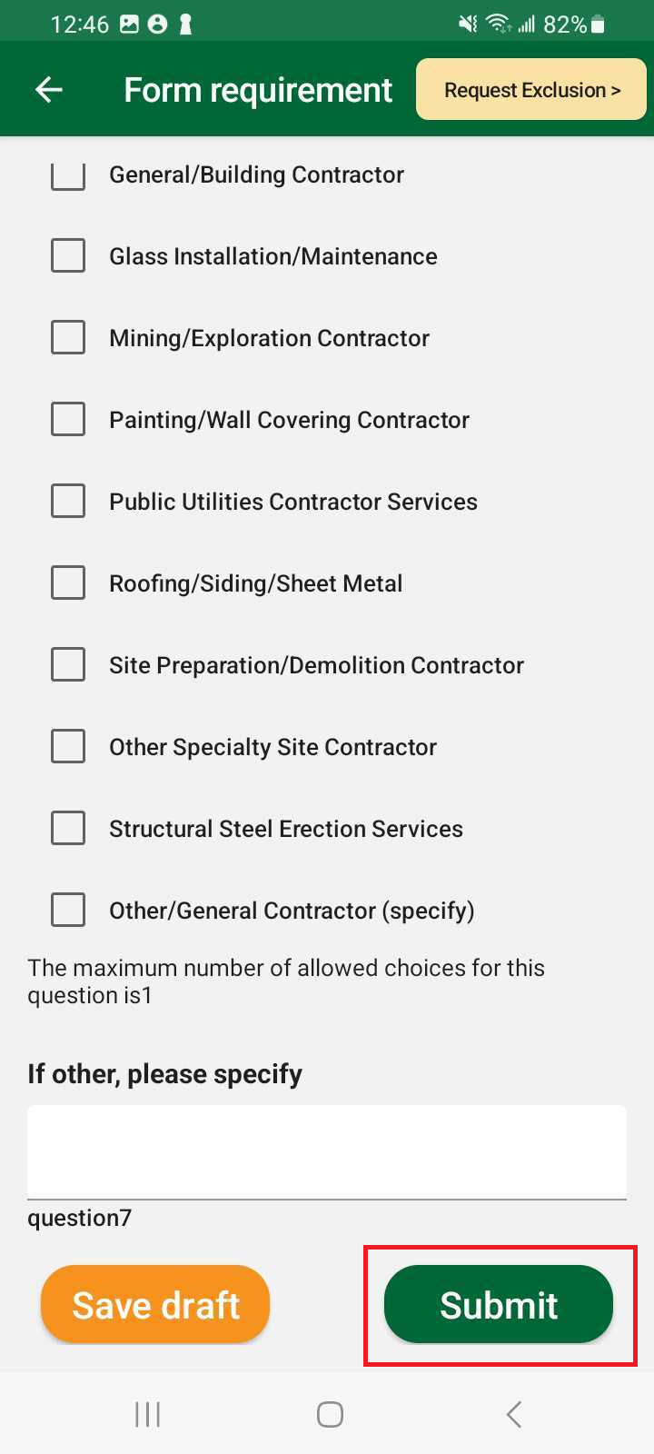The width and height of the screenshot is (654, 1454).
Task: Tap the battery icon in status bar
Action: pos(598,25)
